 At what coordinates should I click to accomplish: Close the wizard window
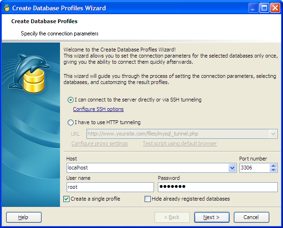275,8
